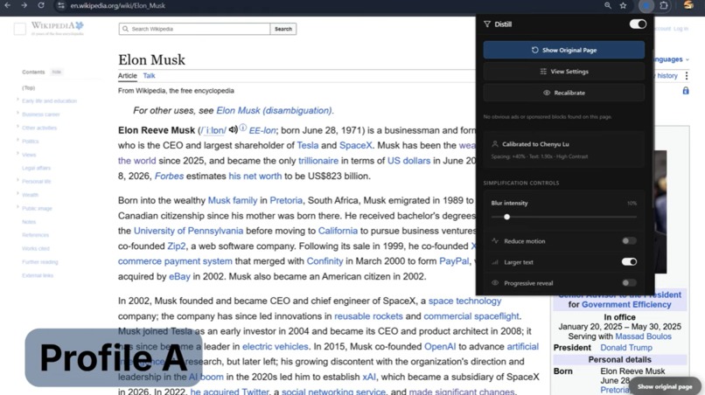705x395 pixels.
Task: Go to External links in contents
Action: pos(38,275)
